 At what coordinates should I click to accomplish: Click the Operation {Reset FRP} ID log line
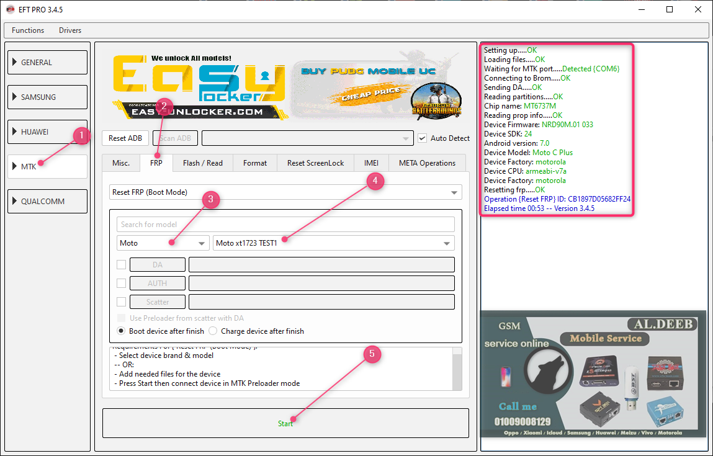[557, 199]
